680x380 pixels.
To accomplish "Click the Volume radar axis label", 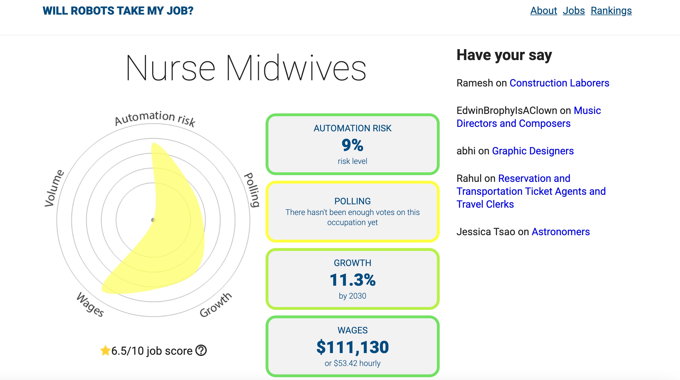I will click(x=54, y=188).
